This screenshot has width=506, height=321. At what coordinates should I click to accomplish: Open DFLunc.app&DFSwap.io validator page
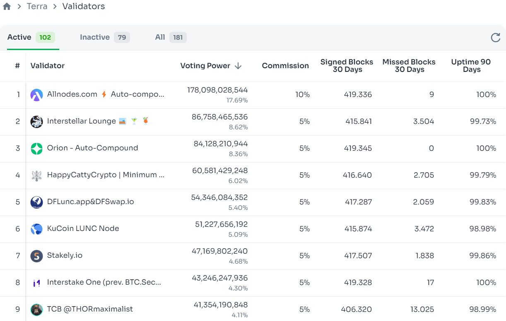(91, 202)
